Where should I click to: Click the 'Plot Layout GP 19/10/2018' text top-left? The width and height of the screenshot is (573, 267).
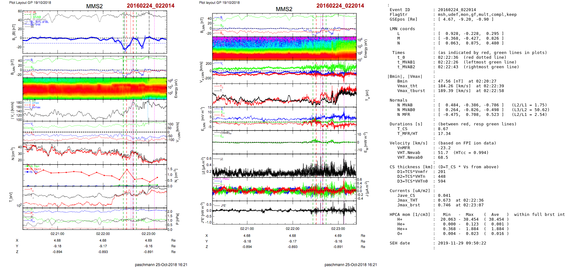(x=30, y=3)
